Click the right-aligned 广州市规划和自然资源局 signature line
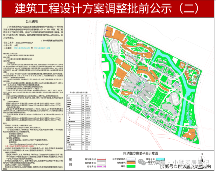The width and height of the screenshot is (216, 171). 52,41
